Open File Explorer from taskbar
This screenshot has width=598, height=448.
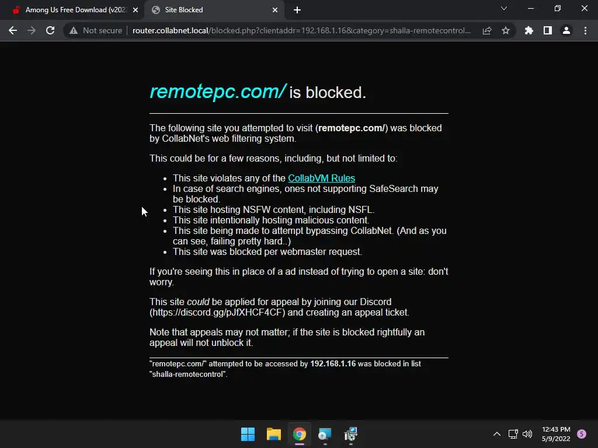point(273,434)
